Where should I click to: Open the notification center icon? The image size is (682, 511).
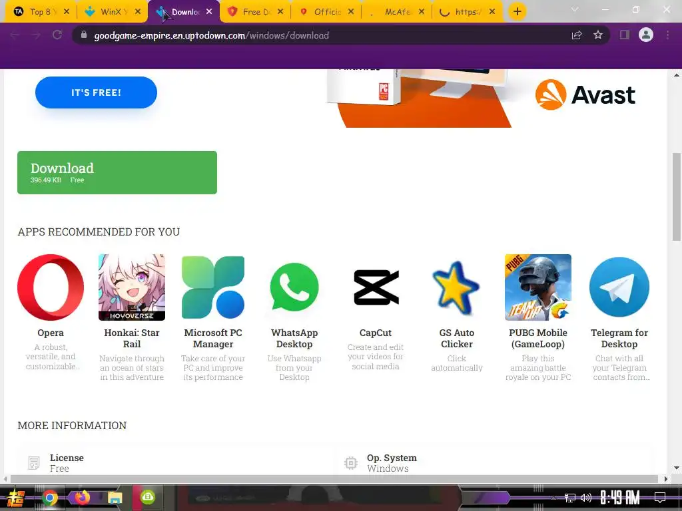[660, 497]
